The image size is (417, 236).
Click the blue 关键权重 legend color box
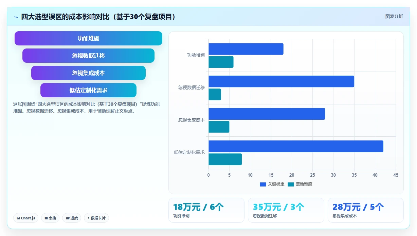tap(263, 184)
